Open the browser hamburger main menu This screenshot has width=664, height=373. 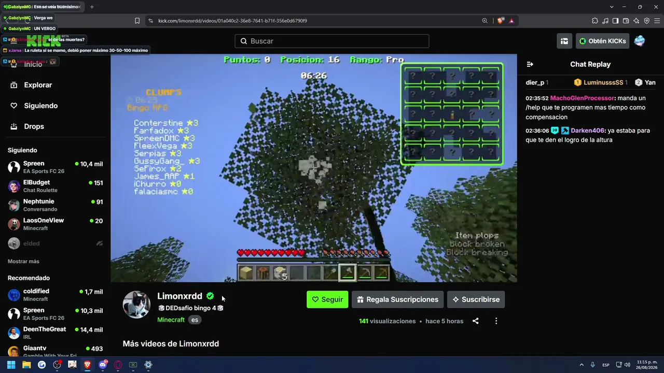pos(657,21)
